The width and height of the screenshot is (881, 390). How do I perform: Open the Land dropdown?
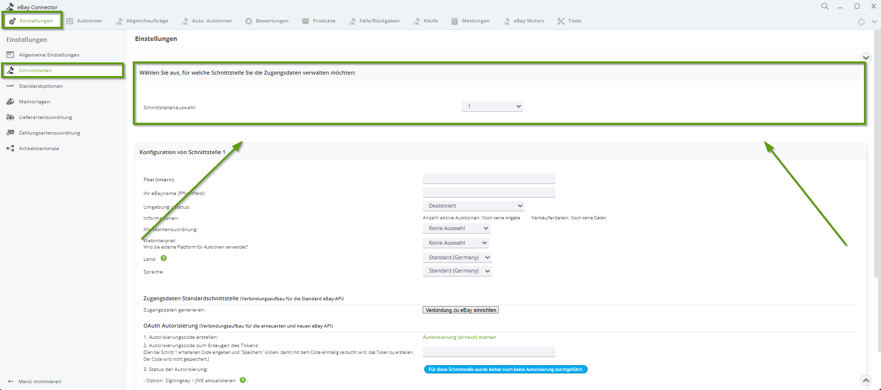(x=457, y=257)
